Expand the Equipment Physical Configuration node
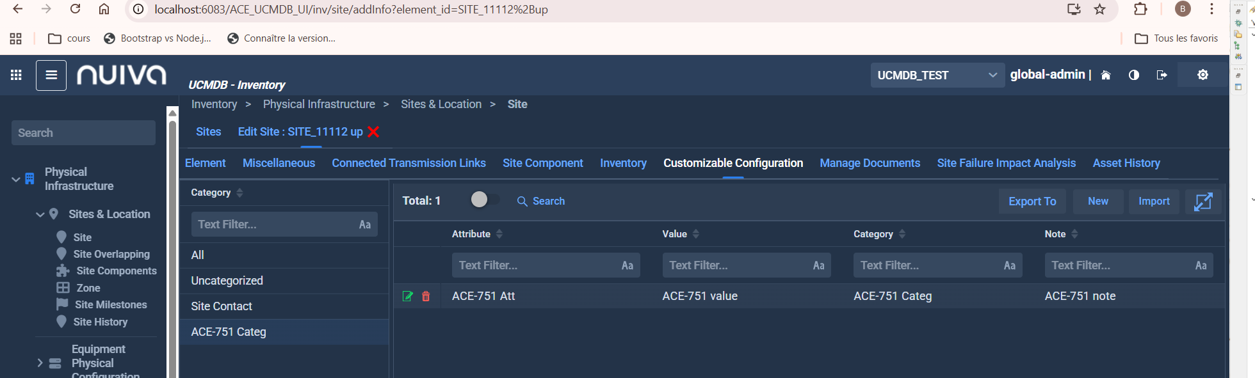 40,363
